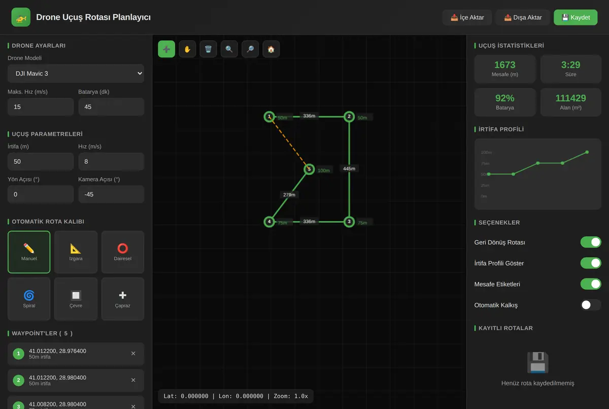
Task: Click the 445m distance label on the map
Action: (x=349, y=168)
